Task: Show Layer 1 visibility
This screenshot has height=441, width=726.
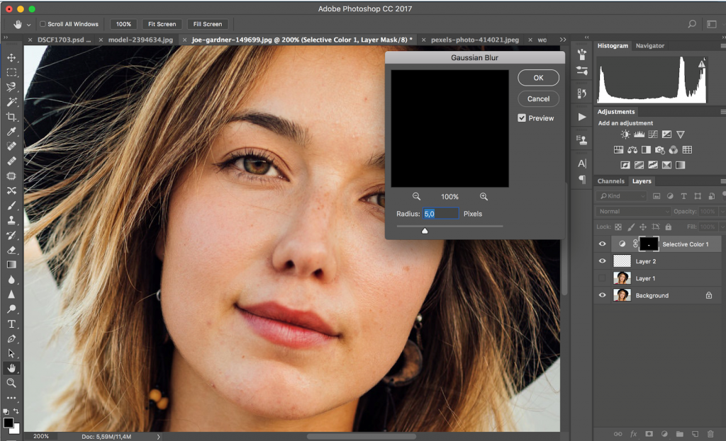Action: click(x=602, y=278)
